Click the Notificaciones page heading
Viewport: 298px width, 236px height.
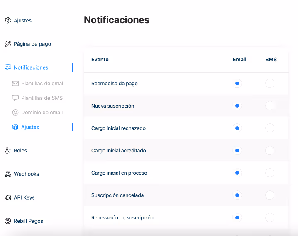tap(117, 20)
